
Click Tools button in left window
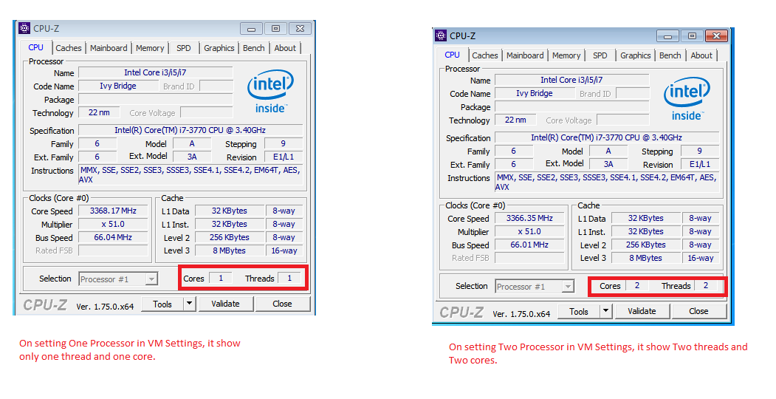[162, 304]
